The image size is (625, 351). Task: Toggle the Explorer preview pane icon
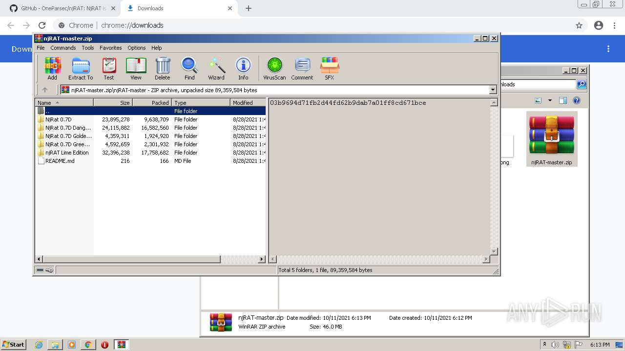pos(562,100)
